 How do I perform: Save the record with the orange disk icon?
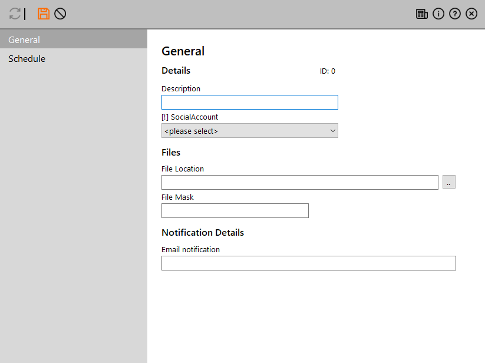44,14
